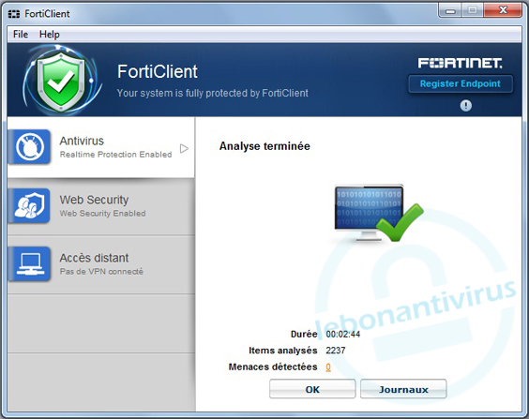Click the 'Durée' label
The image size is (529, 419).
point(304,334)
